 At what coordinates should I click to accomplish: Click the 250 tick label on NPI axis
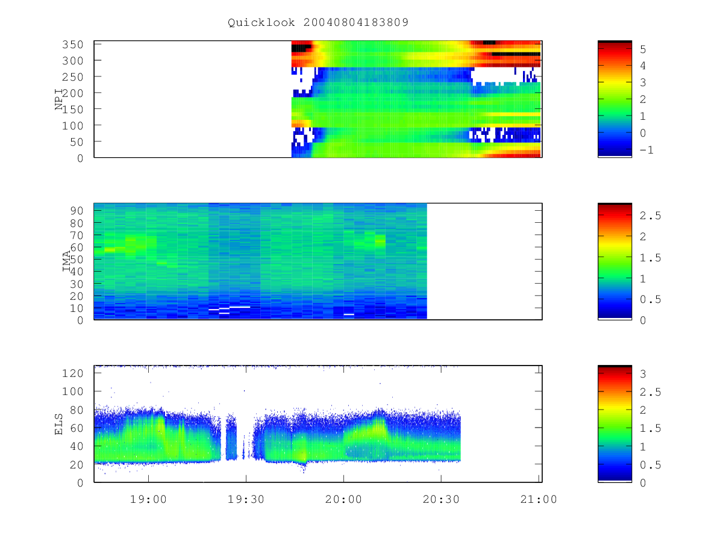pyautogui.click(x=74, y=77)
